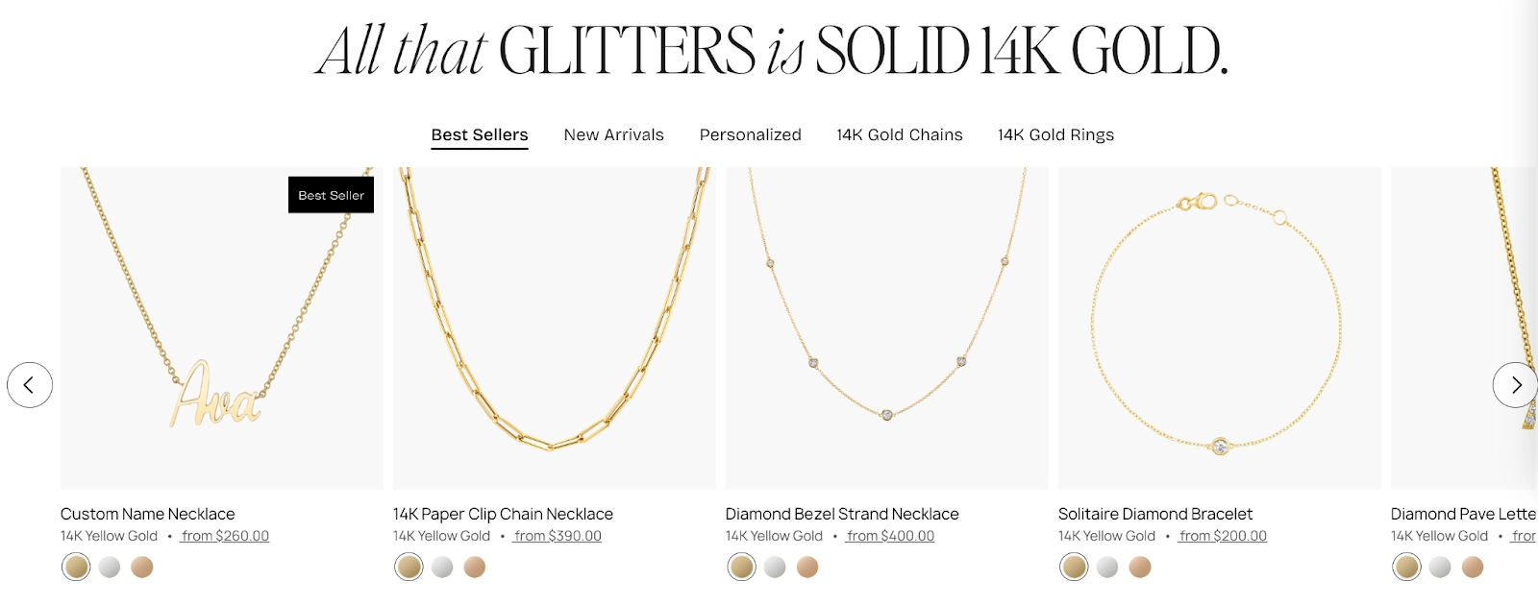Select white gold swatch for Diamond Pave Letter
This screenshot has width=1538, height=605.
[1440, 568]
